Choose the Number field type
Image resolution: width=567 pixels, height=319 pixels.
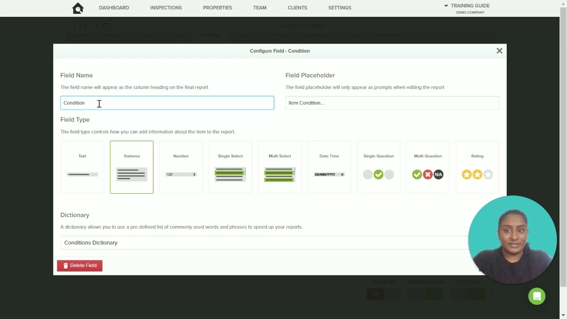pos(181,167)
